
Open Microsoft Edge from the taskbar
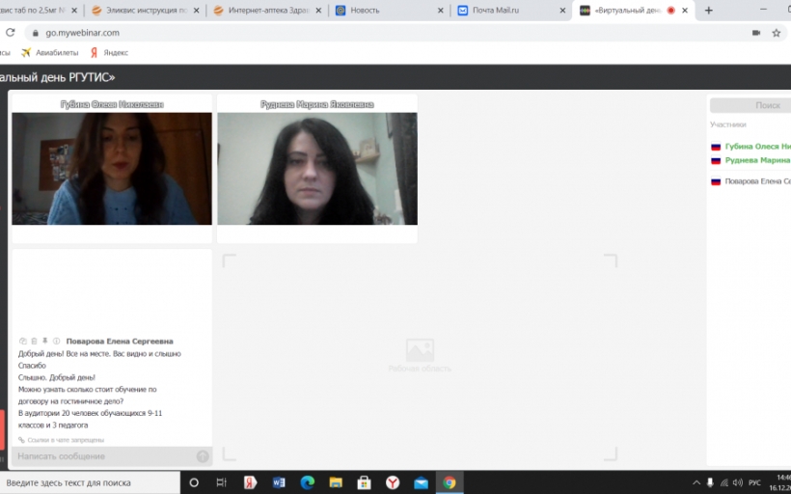(307, 482)
